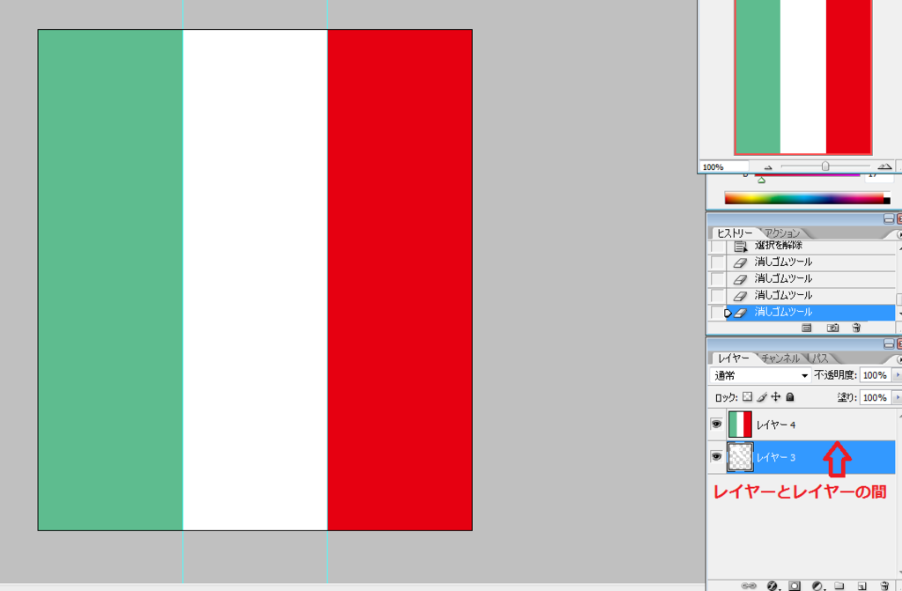Click the Navigator zoom out mountains icon
902x591 pixels.
click(768, 167)
